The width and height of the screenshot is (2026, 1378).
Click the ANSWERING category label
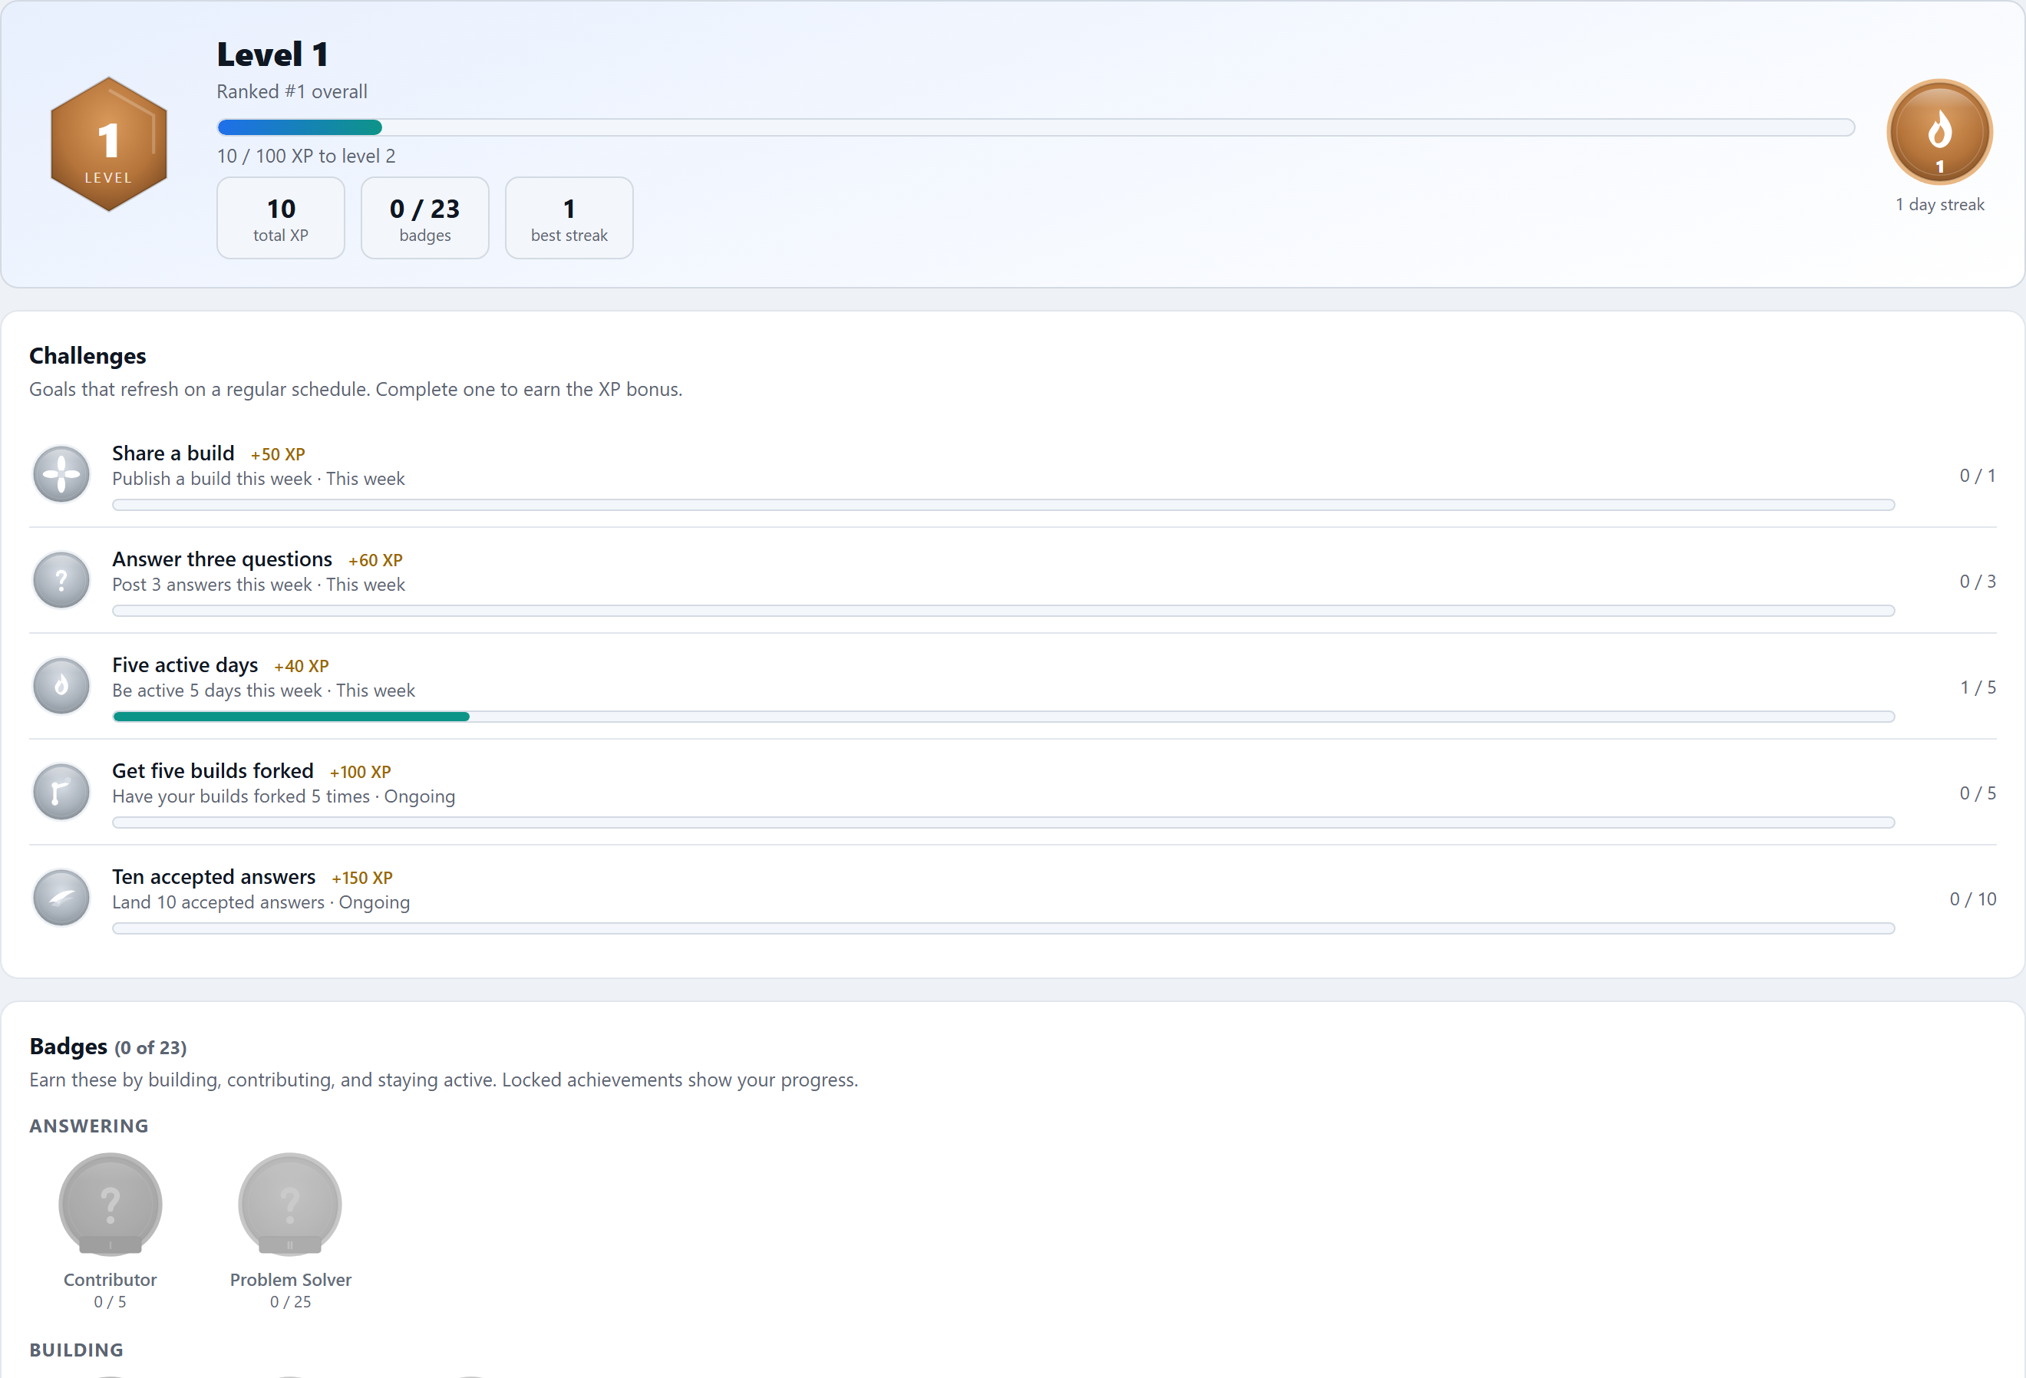click(89, 1126)
